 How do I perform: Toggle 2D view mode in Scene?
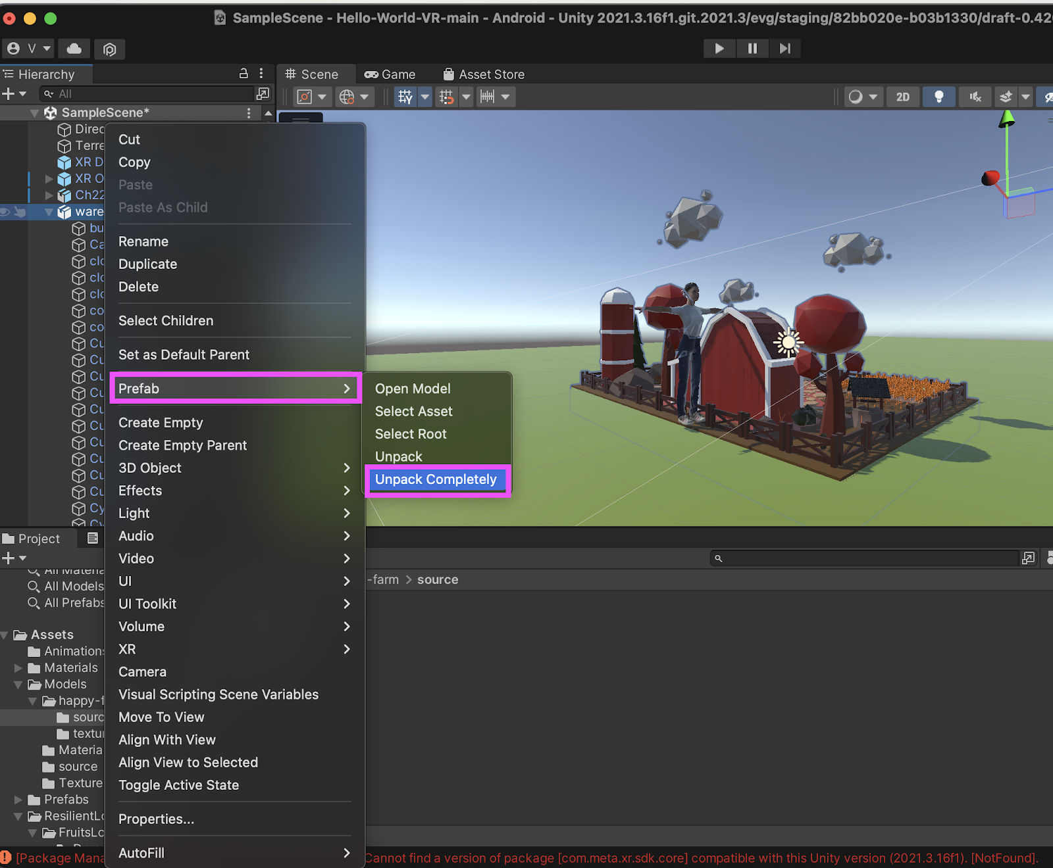[x=902, y=97]
